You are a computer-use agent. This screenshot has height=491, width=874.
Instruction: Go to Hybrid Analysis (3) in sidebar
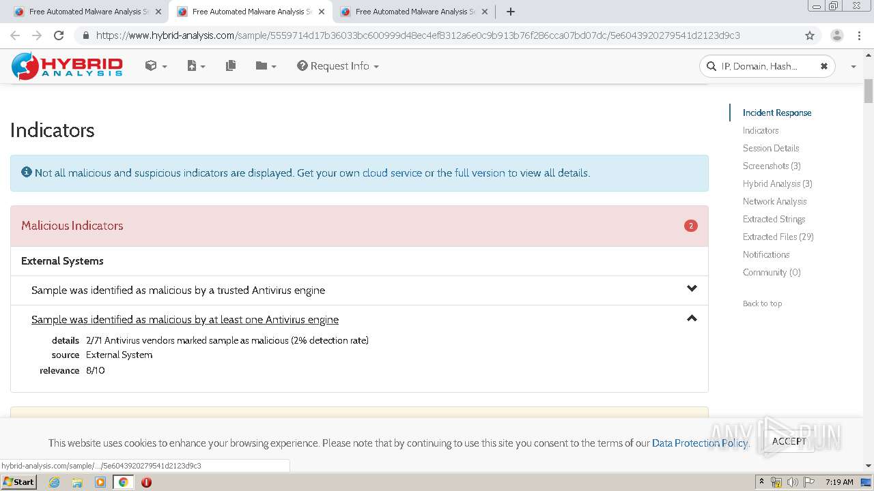(x=778, y=183)
